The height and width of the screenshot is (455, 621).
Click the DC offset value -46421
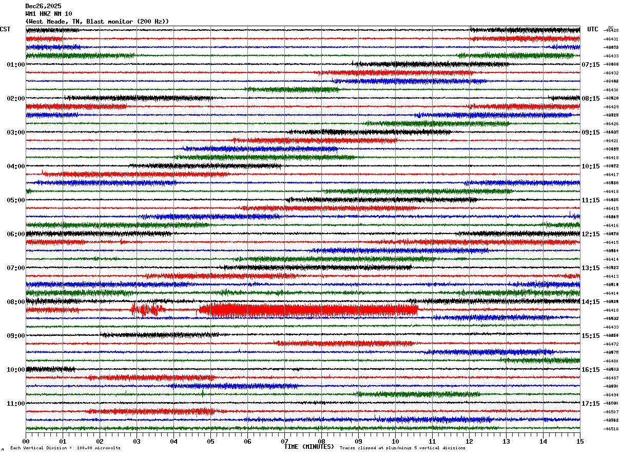612,141
